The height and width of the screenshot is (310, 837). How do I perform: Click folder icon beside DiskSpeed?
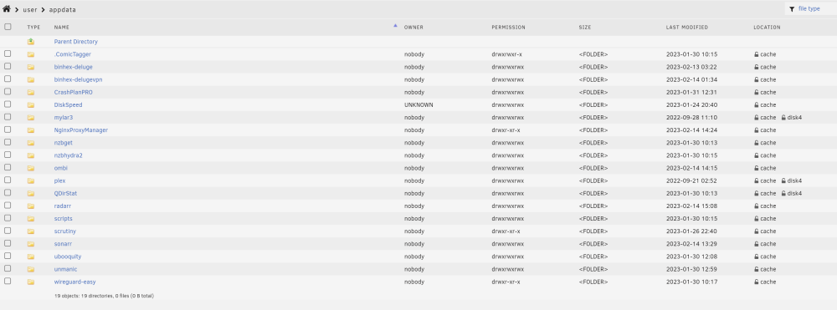click(x=31, y=105)
